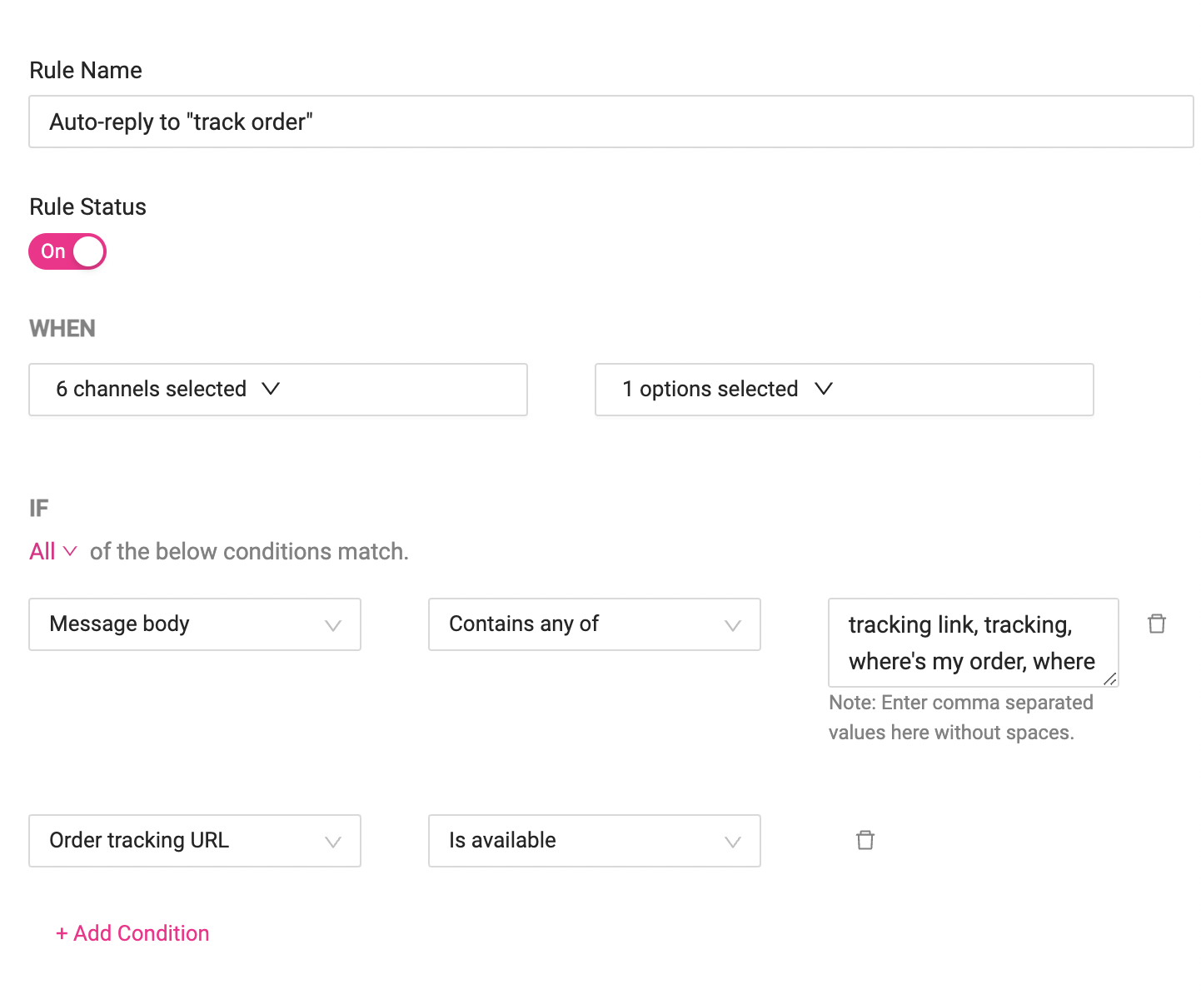1201x1004 pixels.
Task: Edit the tracking keywords text area
Action: pyautogui.click(x=973, y=643)
